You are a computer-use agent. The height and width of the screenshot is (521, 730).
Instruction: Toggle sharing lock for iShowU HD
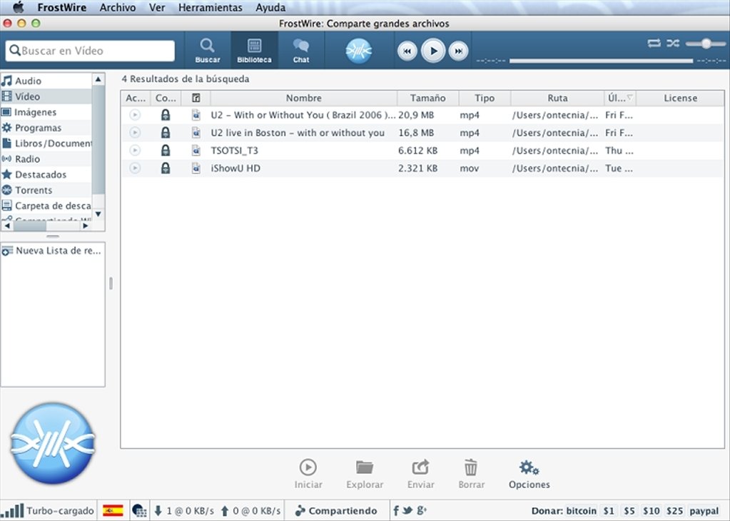pyautogui.click(x=166, y=168)
